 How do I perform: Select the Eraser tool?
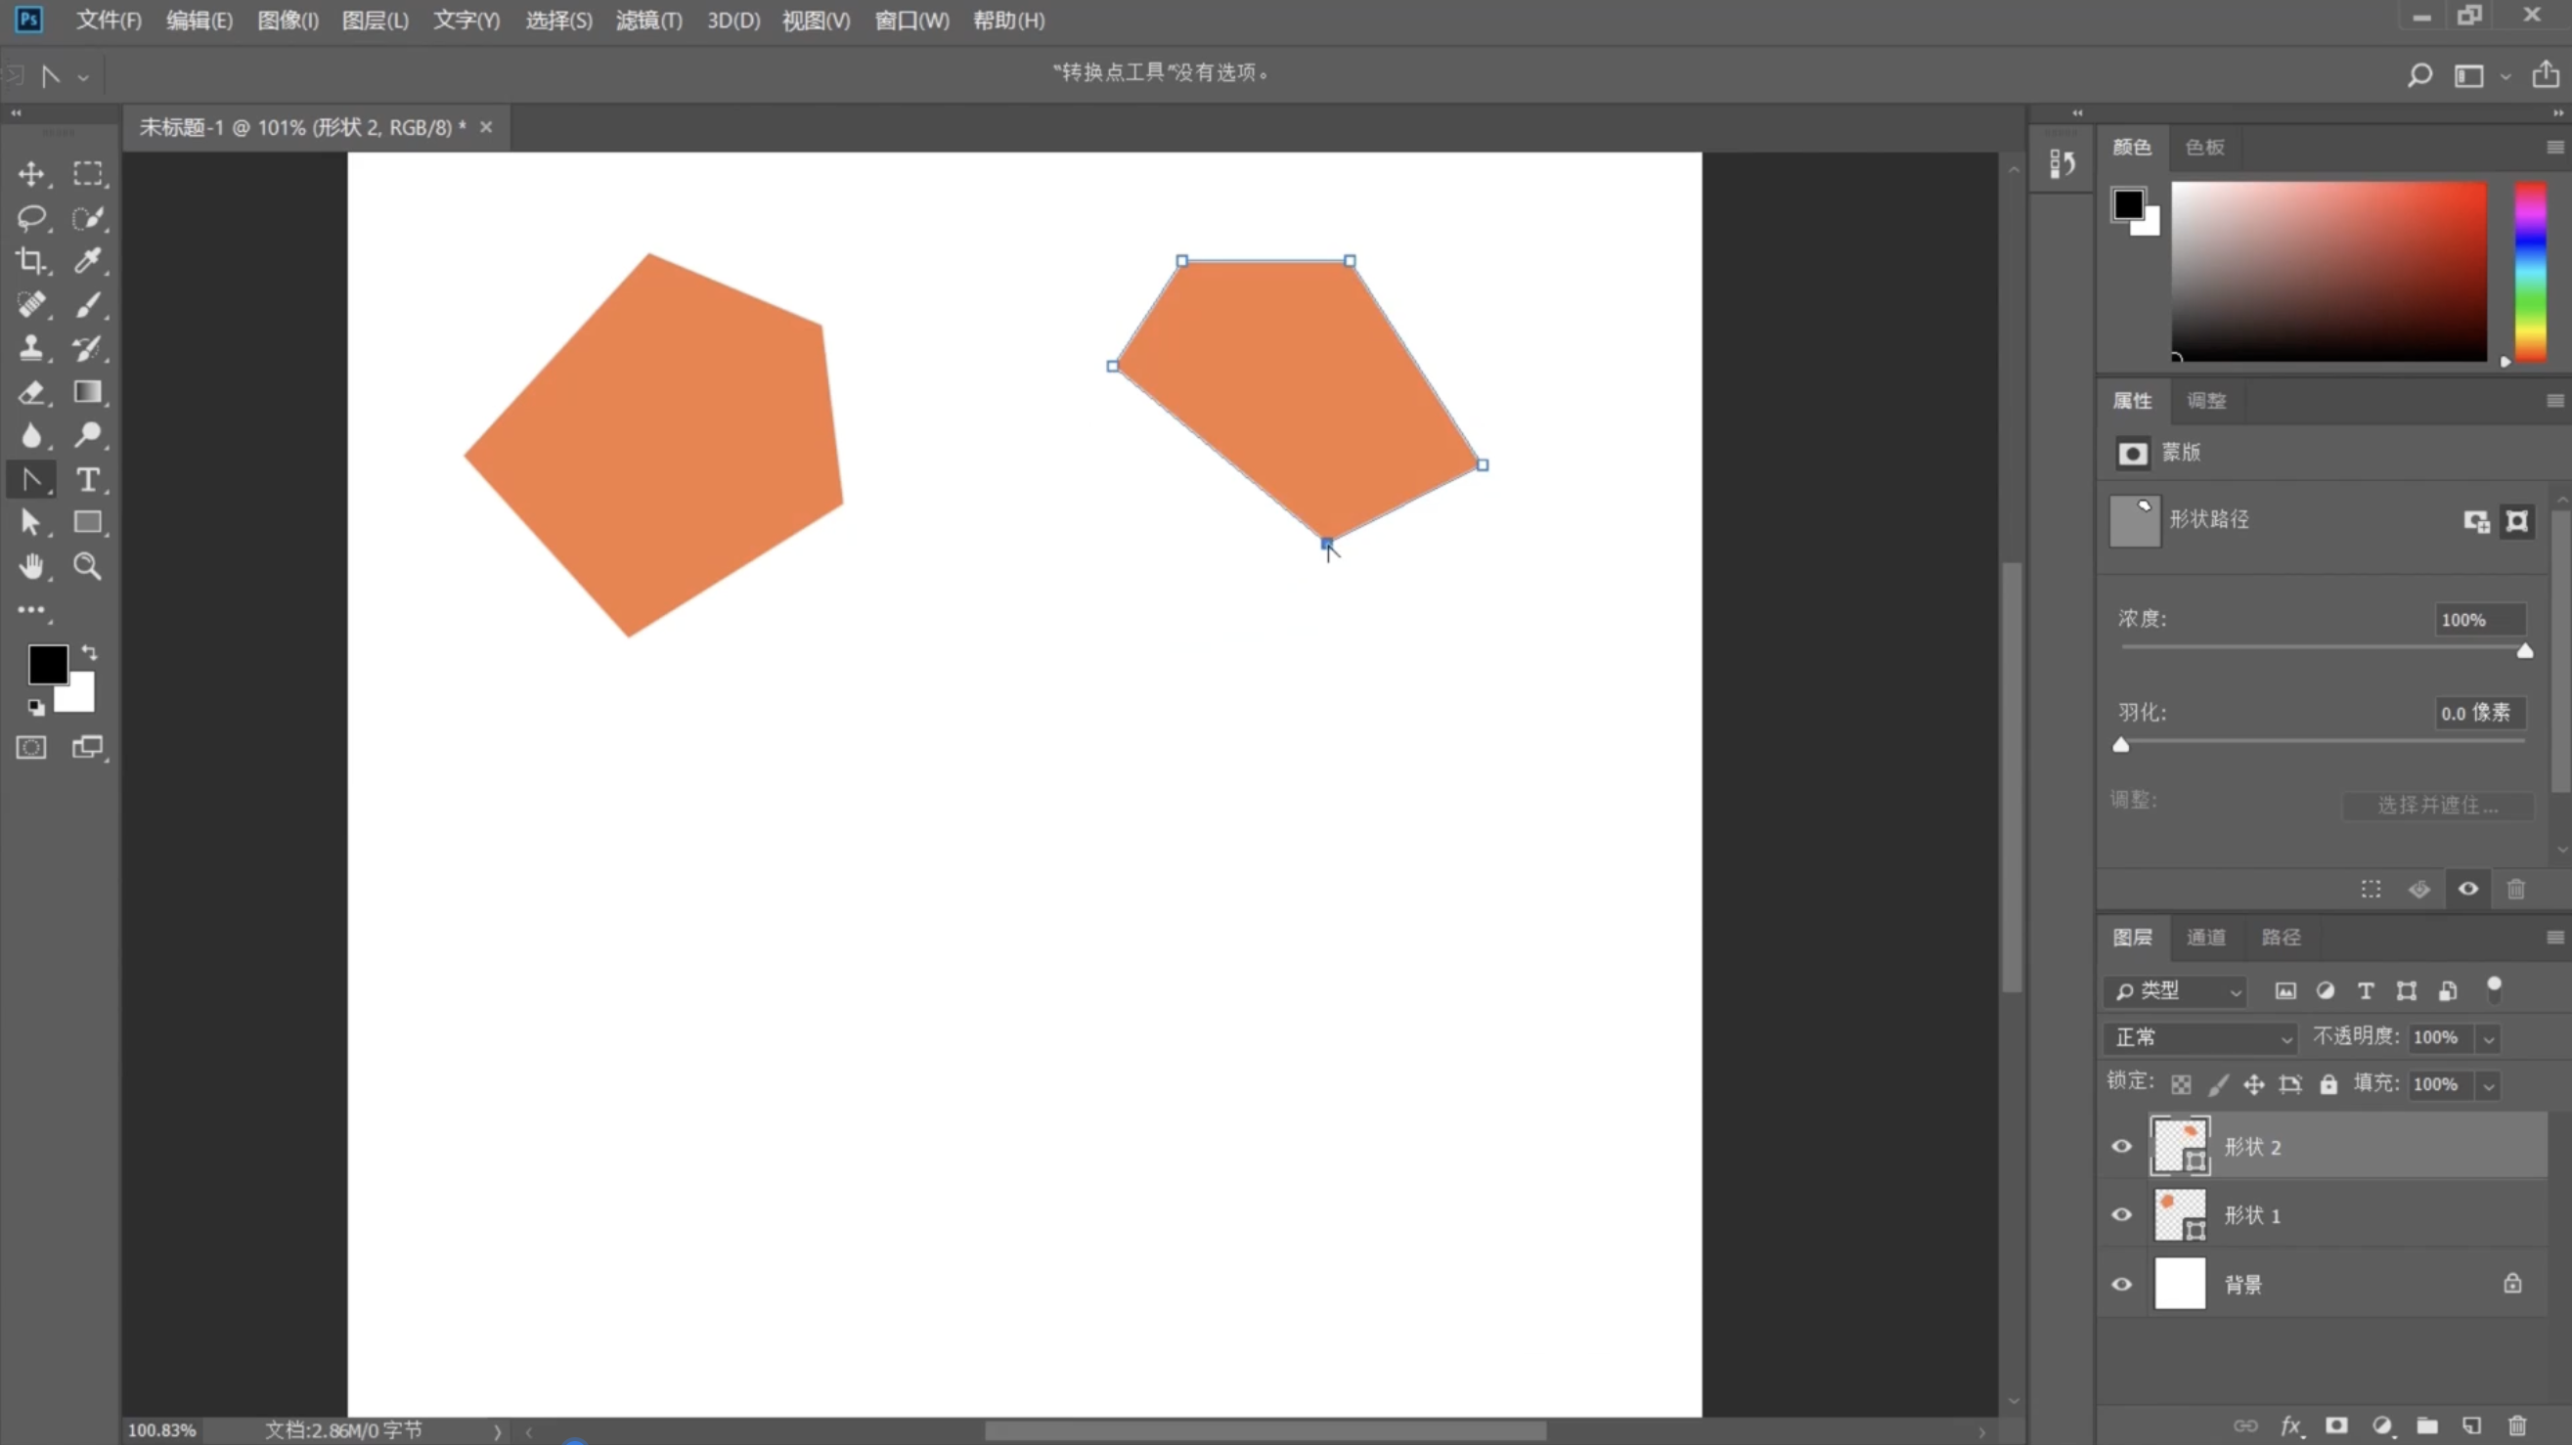[x=30, y=392]
